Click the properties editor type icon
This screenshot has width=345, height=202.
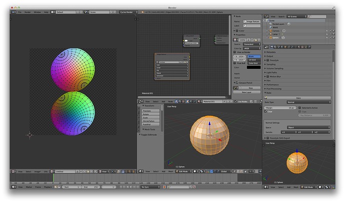[266, 47]
